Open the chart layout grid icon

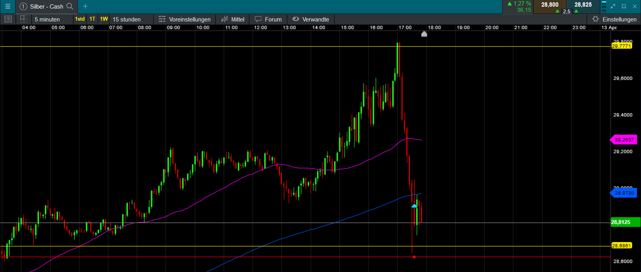pos(23,19)
